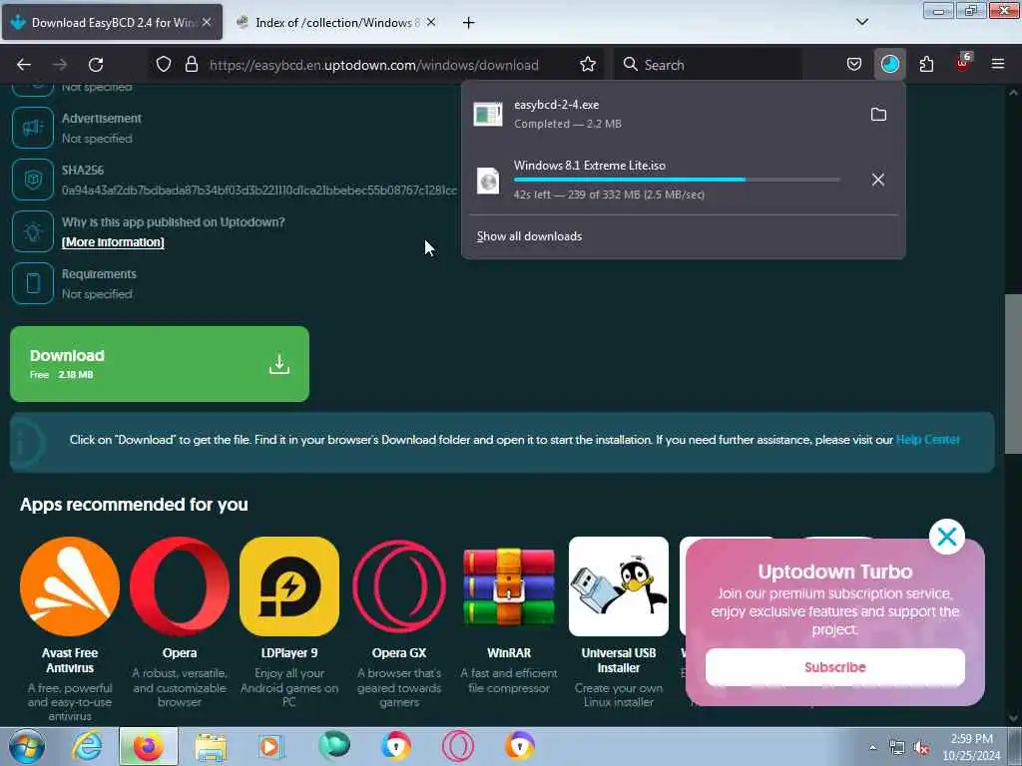
Task: Open the extensions puzzle icon
Action: click(x=926, y=65)
